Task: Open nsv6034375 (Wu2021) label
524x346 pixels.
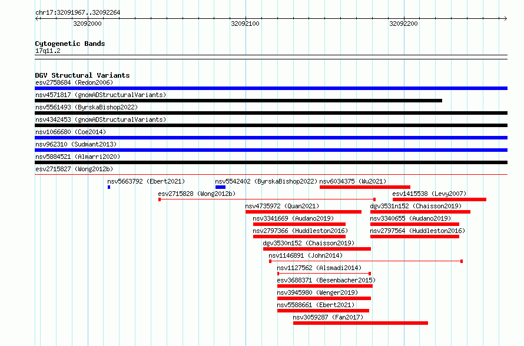Action: (353, 181)
